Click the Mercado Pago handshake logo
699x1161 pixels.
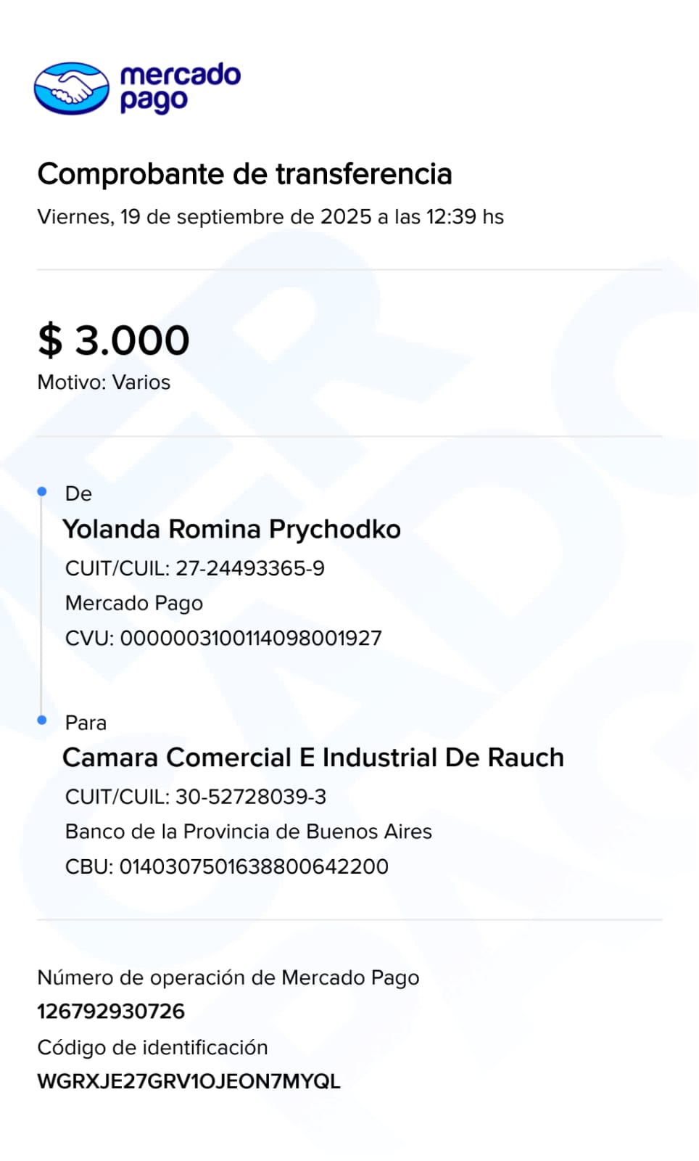click(x=71, y=89)
